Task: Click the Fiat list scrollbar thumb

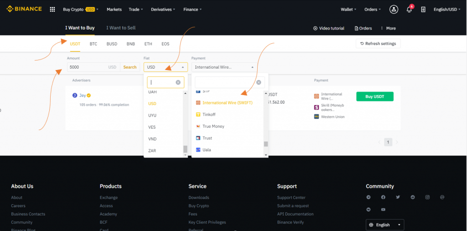Action: coord(185,149)
